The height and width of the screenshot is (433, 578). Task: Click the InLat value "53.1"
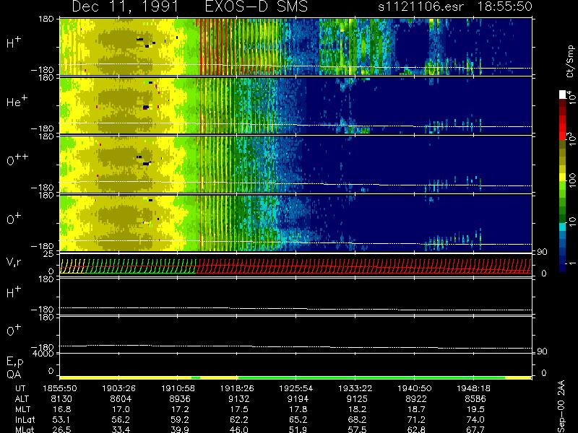[61, 419]
